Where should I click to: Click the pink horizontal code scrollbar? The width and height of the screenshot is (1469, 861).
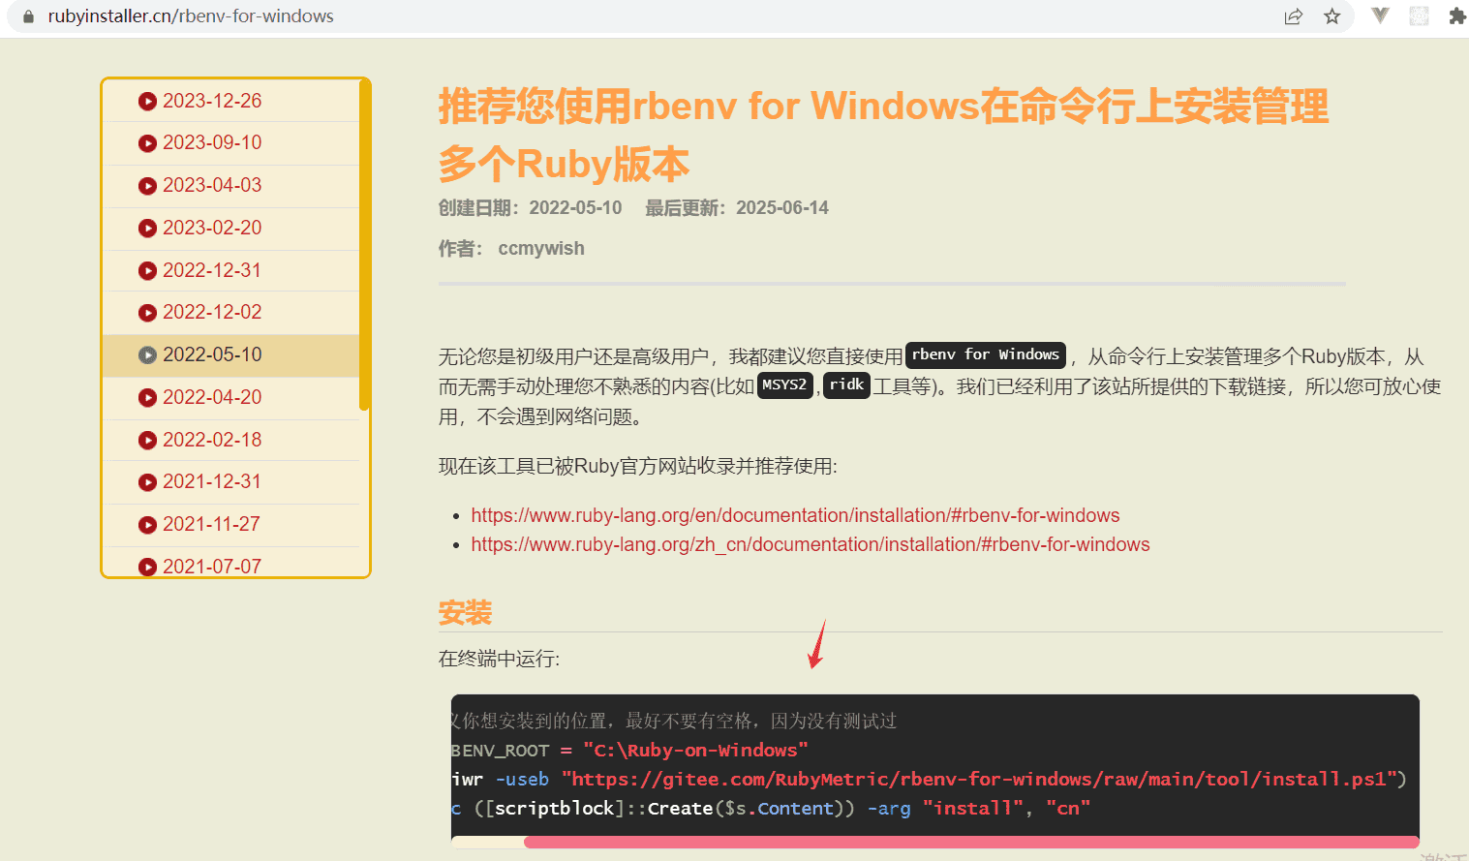coord(971,842)
